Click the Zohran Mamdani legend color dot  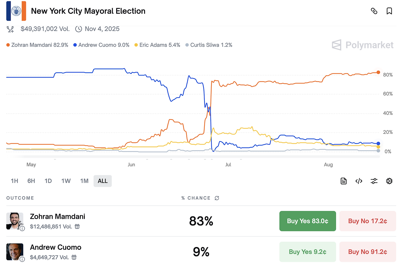click(x=8, y=45)
